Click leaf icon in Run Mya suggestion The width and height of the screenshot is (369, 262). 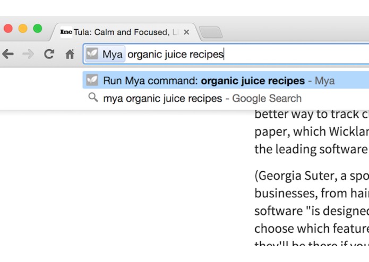tap(92, 80)
